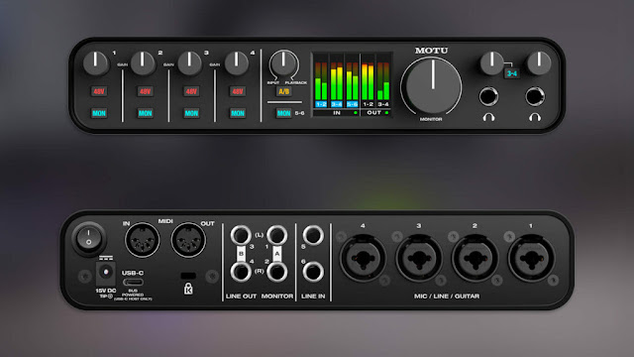Click the second headphone volume knob

click(x=539, y=63)
